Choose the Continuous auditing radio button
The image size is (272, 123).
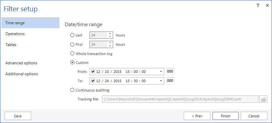click(x=72, y=90)
